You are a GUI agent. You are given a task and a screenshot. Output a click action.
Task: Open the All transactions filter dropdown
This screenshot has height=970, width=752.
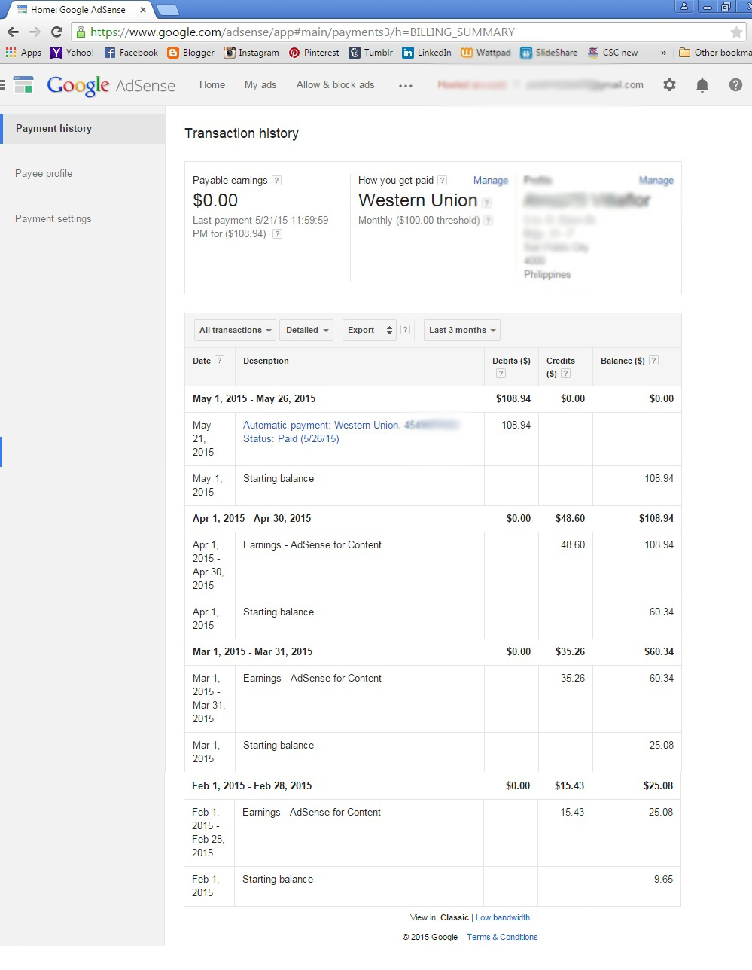point(235,330)
